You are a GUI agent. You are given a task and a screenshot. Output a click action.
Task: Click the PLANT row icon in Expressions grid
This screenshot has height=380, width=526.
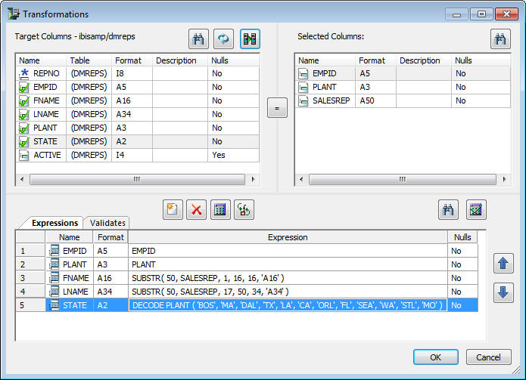(x=54, y=264)
